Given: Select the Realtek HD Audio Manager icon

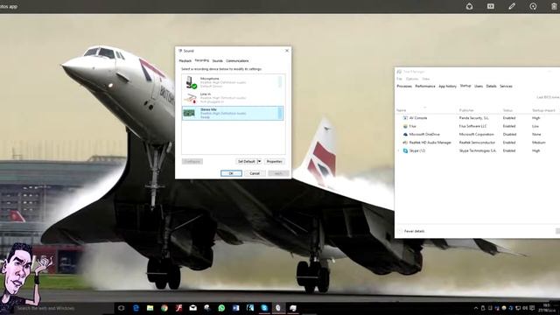Looking at the screenshot, I should pos(405,143).
